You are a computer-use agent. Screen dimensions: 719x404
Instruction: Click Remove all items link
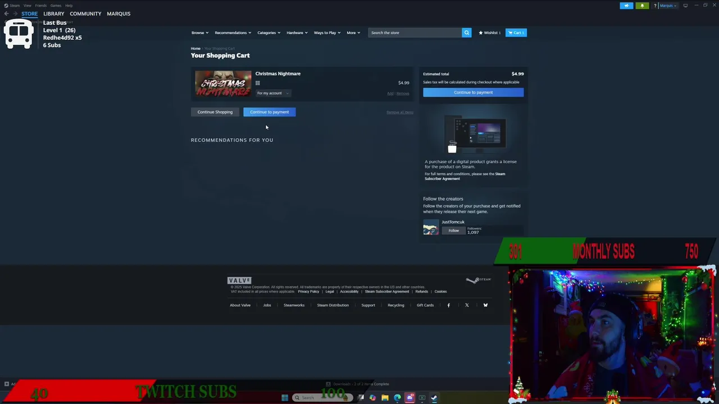pos(400,112)
